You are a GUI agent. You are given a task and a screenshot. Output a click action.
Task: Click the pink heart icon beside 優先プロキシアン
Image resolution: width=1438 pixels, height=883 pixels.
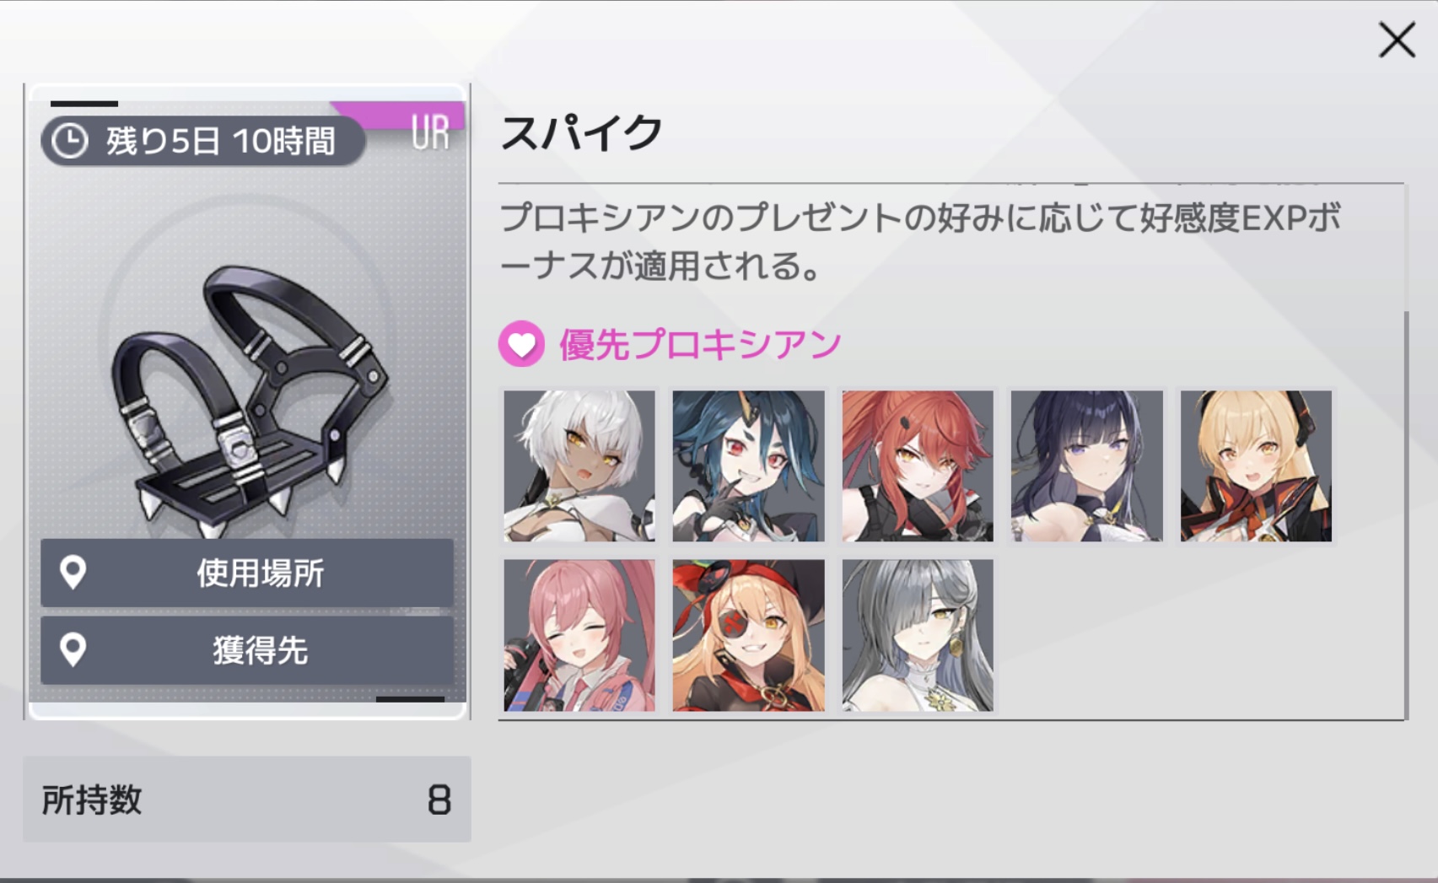click(x=521, y=344)
